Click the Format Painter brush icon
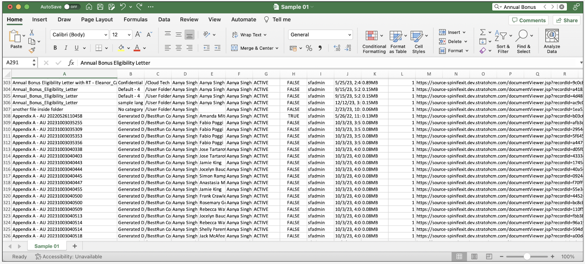This screenshot has height=264, width=585. click(x=32, y=50)
